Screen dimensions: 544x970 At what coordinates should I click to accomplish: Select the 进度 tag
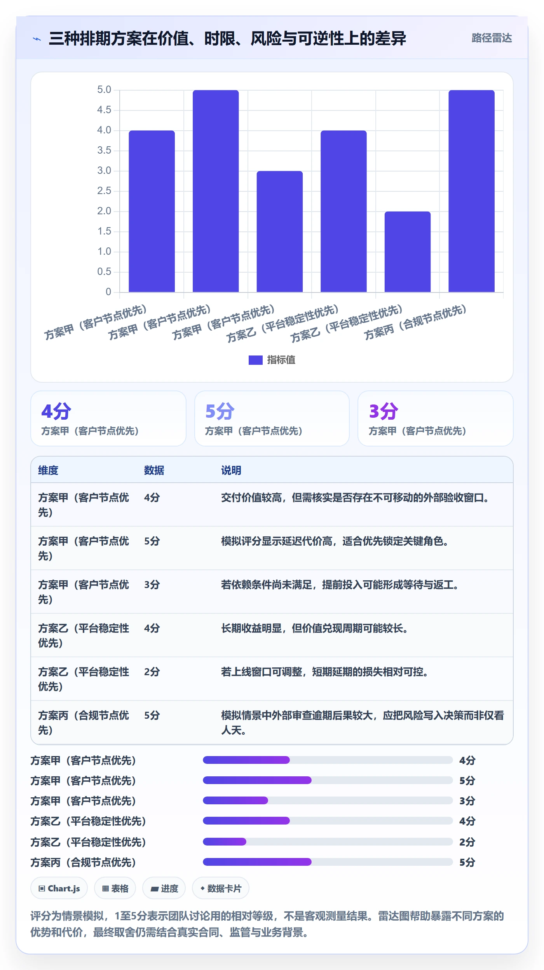click(x=164, y=888)
